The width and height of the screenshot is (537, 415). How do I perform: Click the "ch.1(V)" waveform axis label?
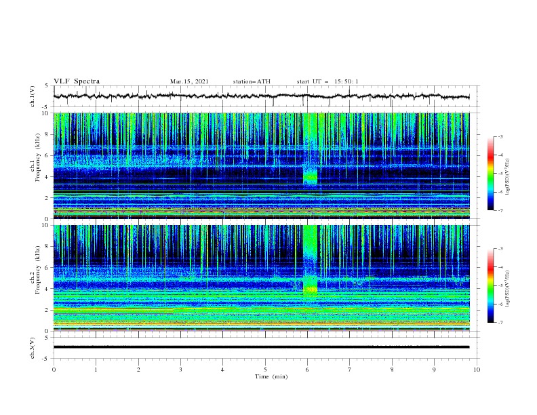coord(32,96)
